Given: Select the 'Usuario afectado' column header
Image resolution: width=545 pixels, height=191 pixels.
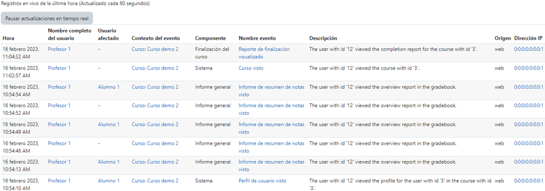Looking at the screenshot, I should coord(108,34).
